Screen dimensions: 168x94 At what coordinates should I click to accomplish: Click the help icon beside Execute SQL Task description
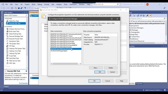26,71
